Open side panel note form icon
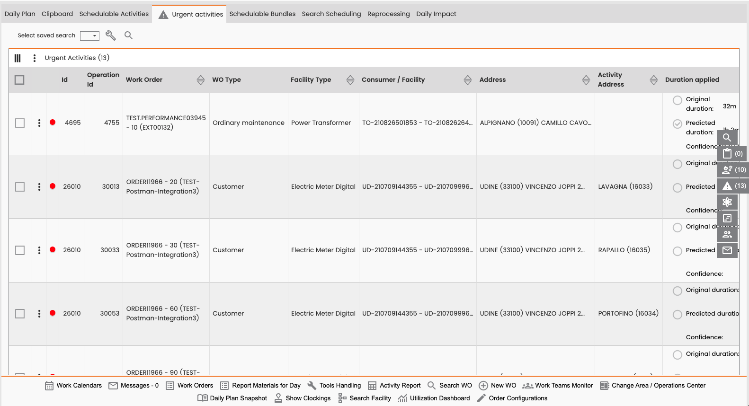This screenshot has width=749, height=406. coord(727,218)
